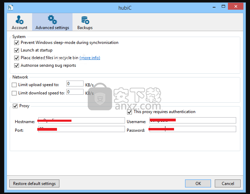Click the hubiC logo icon in title bar
This screenshot has width=250, height=194.
(x=10, y=7)
